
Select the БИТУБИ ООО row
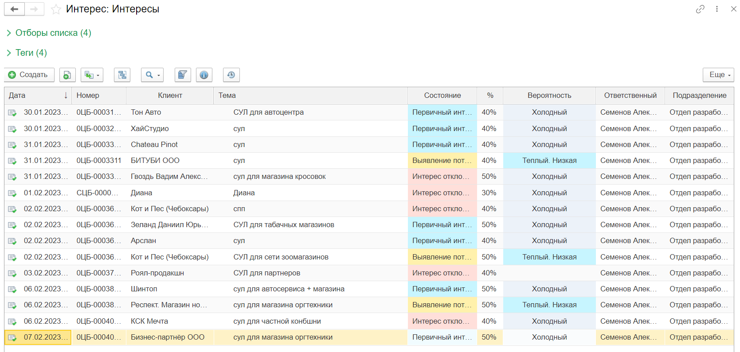click(369, 160)
